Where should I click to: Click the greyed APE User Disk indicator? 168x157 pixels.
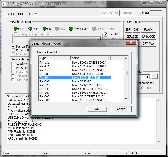click(94, 29)
